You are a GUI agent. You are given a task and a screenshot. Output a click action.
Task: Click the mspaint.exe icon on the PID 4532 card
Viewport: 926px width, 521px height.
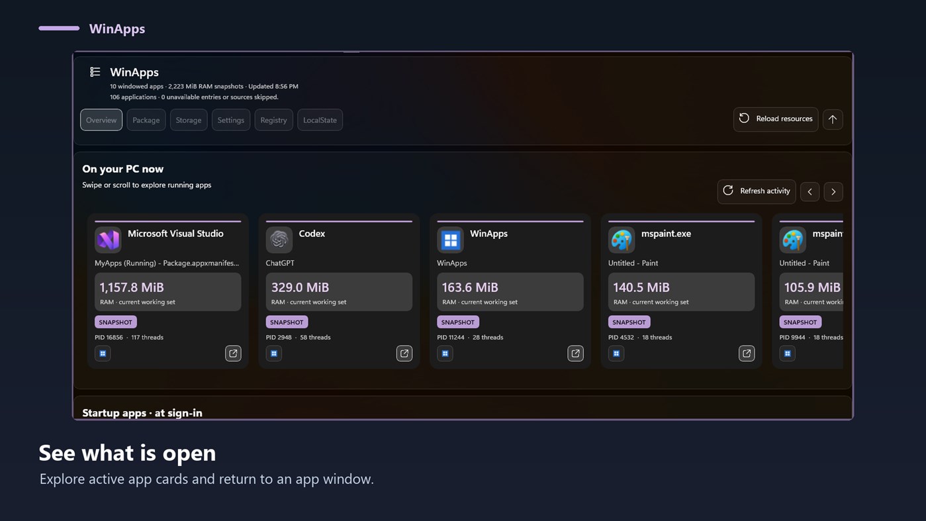tap(622, 240)
